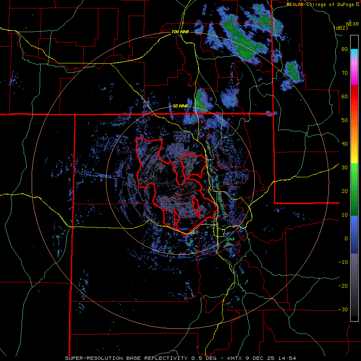The height and width of the screenshot is (361, 361).
Task: Click the 40 dBZ legend value
Action: (x=345, y=144)
